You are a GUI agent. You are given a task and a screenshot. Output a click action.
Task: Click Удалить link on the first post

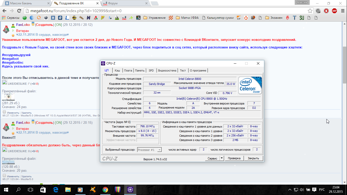(26, 113)
